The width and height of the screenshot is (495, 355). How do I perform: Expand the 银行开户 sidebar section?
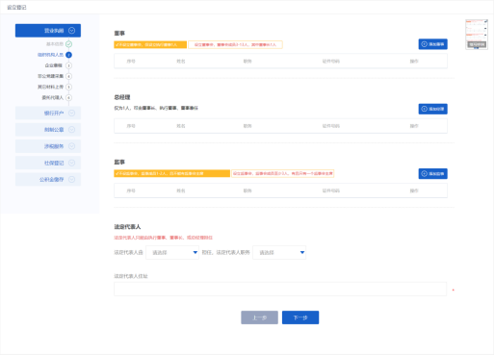[x=48, y=113]
